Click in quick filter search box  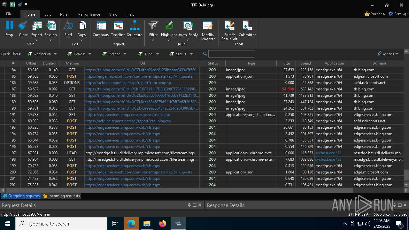click(232, 54)
